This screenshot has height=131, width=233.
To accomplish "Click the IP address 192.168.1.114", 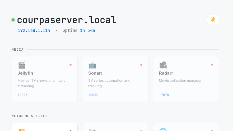I will point(34,31).
